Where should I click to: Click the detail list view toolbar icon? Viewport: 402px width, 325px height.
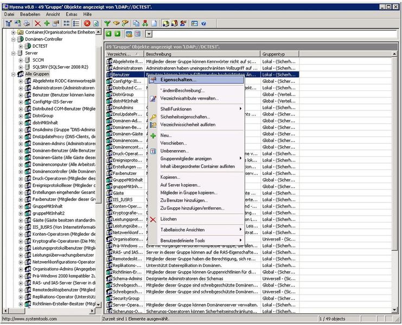click(x=76, y=23)
